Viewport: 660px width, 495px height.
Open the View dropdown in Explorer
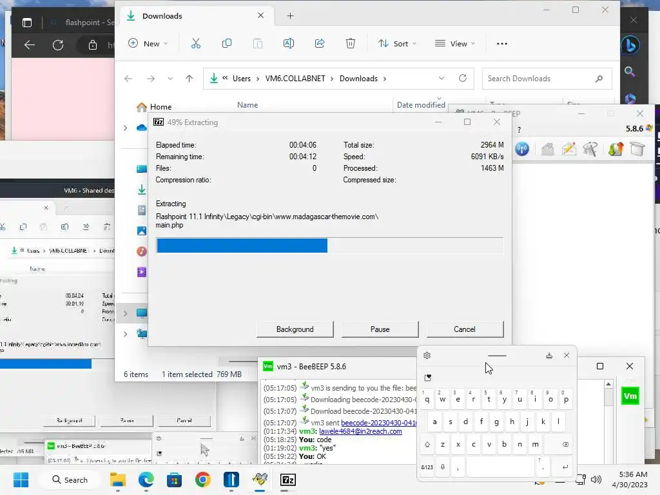tap(455, 43)
